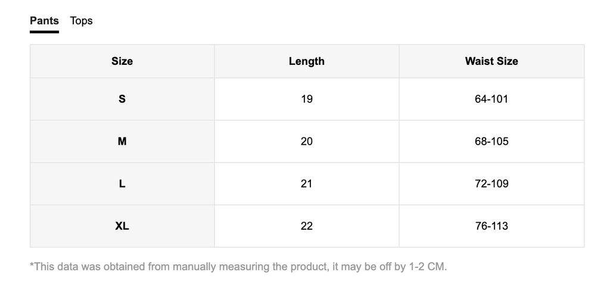Click the length value 22
Screen dimensions: 610x281
(x=306, y=226)
